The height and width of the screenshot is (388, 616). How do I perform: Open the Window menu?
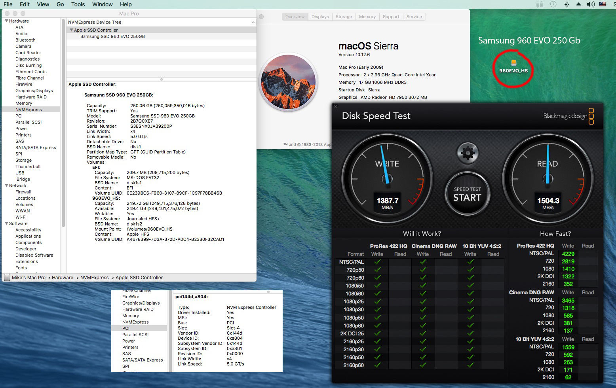click(x=103, y=4)
